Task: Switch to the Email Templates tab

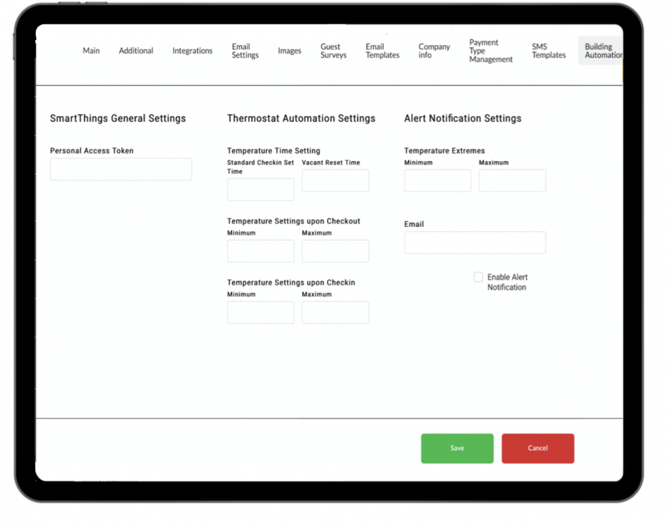Action: click(383, 51)
